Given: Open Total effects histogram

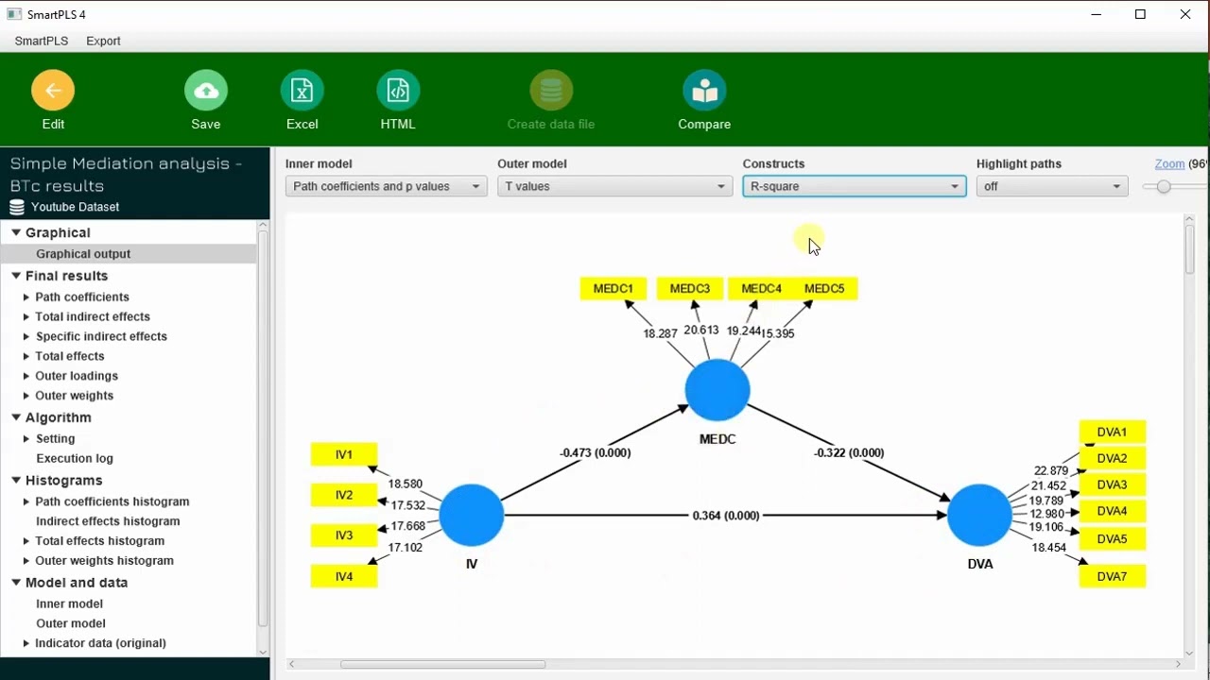Looking at the screenshot, I should coord(100,541).
